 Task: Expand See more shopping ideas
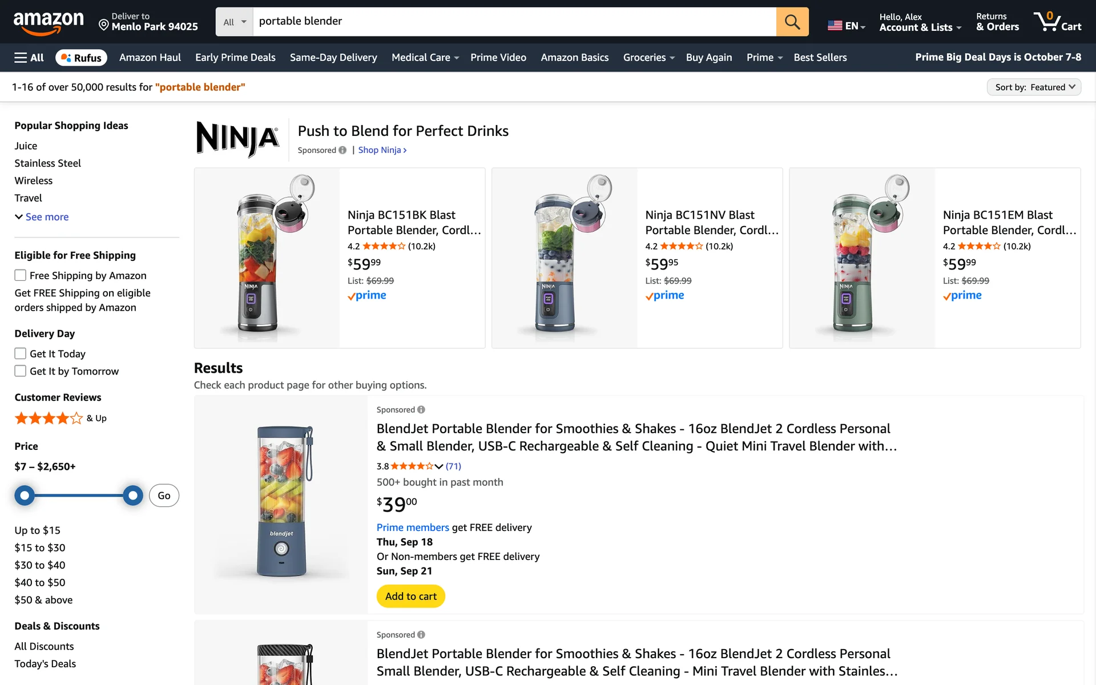pyautogui.click(x=42, y=217)
